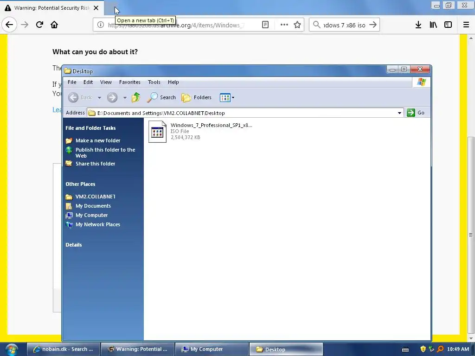This screenshot has height=356, width=475.
Task: Click the Go button
Action: pos(416,113)
